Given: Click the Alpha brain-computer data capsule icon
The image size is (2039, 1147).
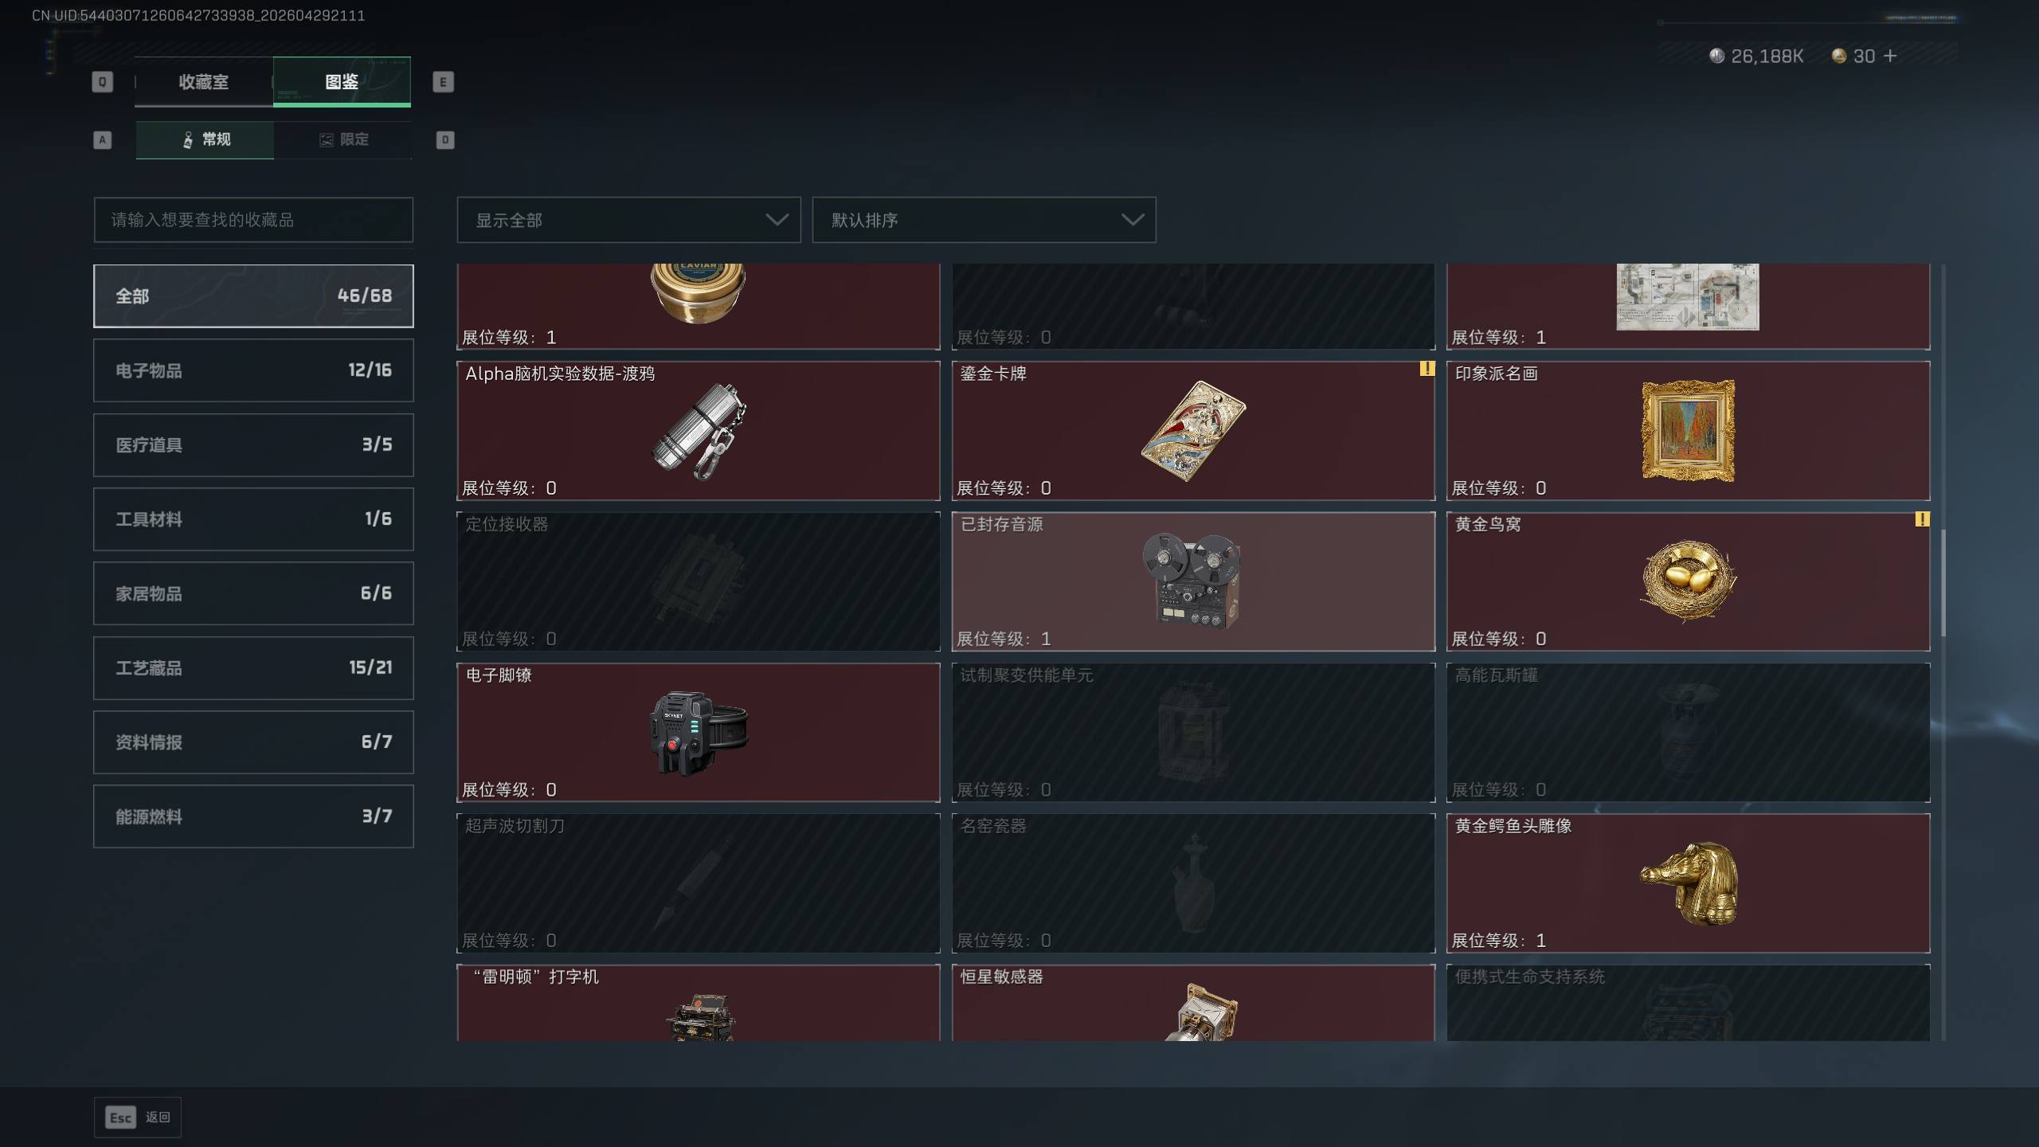Looking at the screenshot, I should click(x=699, y=432).
